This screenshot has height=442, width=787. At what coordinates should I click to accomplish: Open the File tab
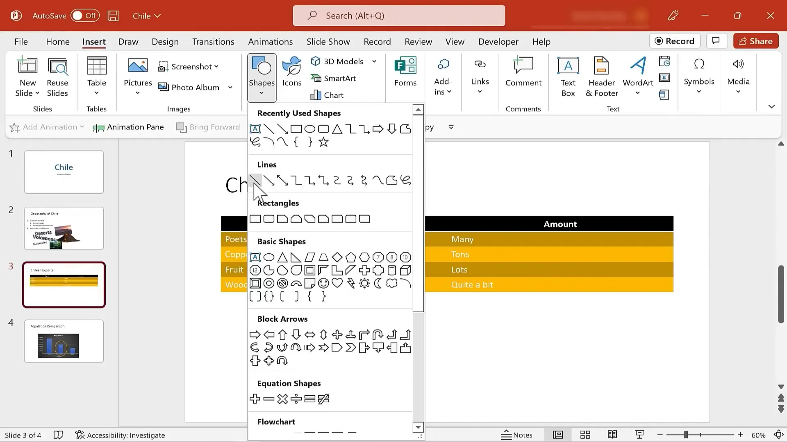(21, 41)
